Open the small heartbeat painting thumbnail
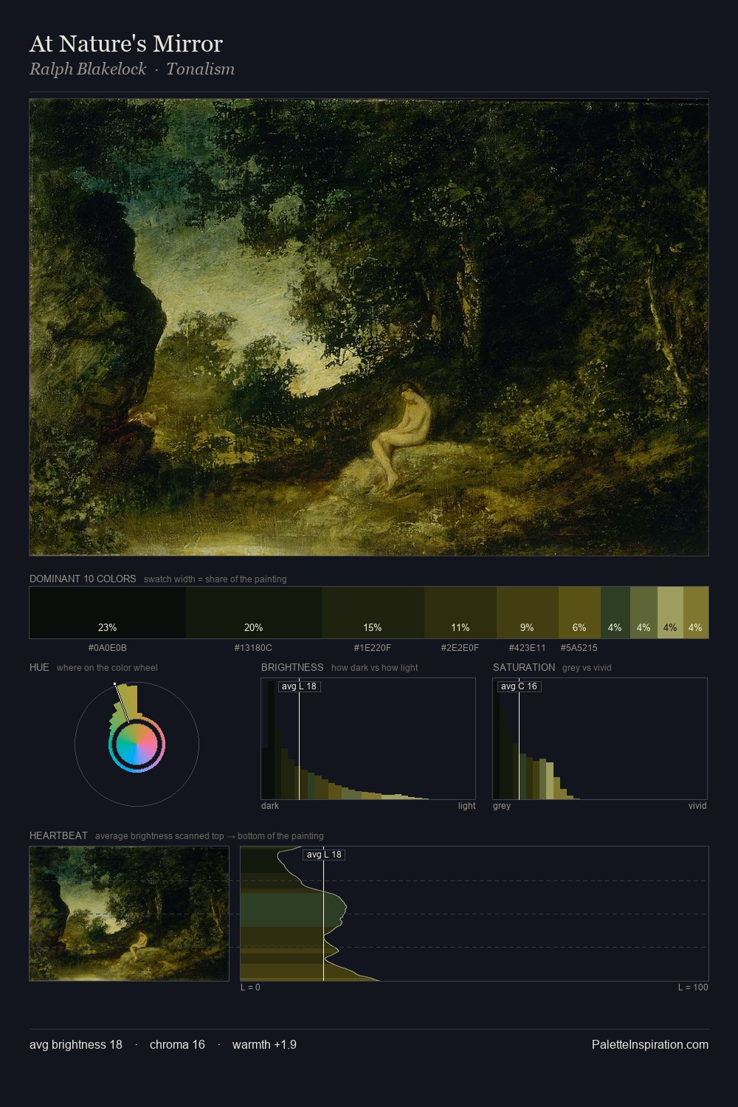 129,914
